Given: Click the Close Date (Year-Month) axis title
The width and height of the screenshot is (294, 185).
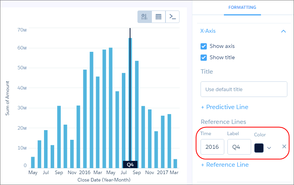Looking at the screenshot, I should click(104, 180).
